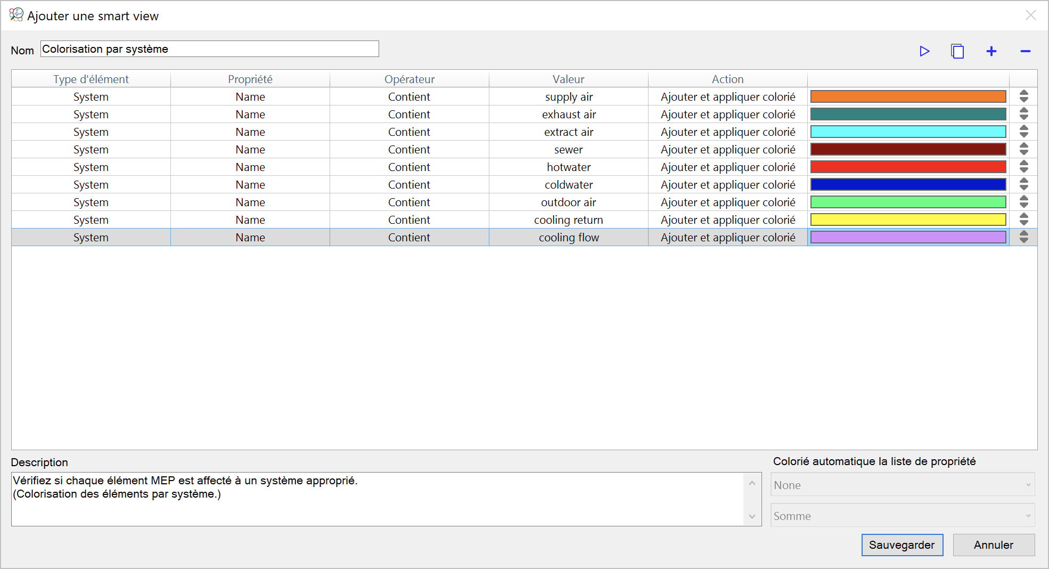1049x569 pixels.
Task: Click Contient operator in the outdoor air row
Action: (409, 202)
